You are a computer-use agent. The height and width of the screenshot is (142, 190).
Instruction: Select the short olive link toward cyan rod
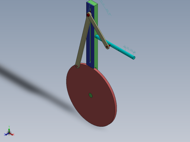(99, 32)
